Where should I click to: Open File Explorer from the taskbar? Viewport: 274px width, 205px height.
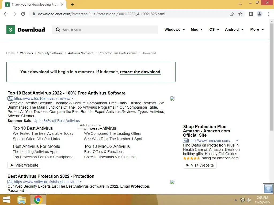coord(22,200)
